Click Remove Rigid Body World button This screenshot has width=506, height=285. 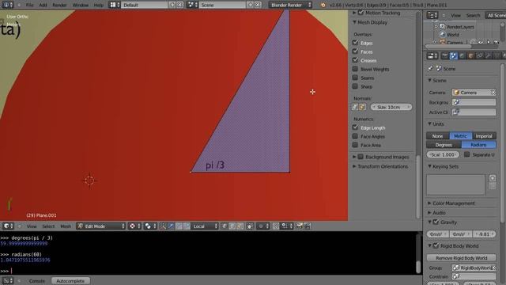click(x=462, y=258)
